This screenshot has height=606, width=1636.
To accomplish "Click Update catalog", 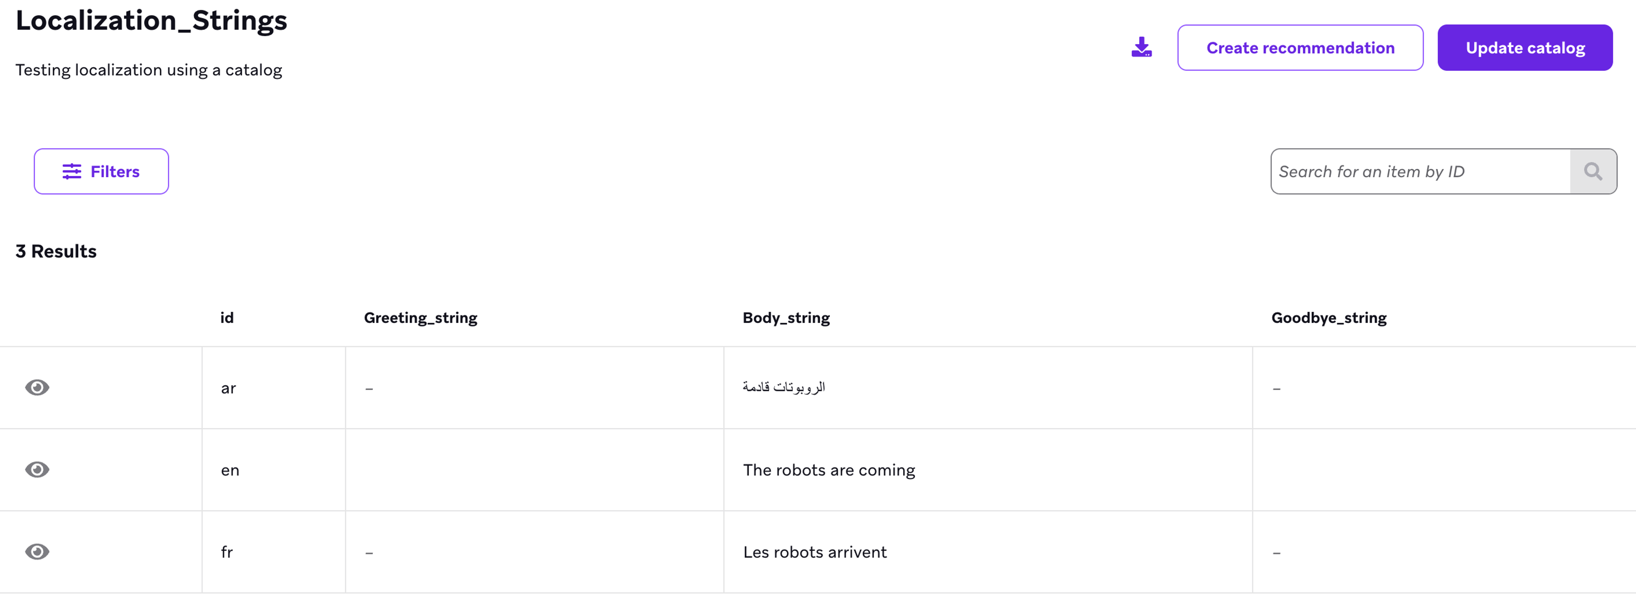I will coord(1525,47).
